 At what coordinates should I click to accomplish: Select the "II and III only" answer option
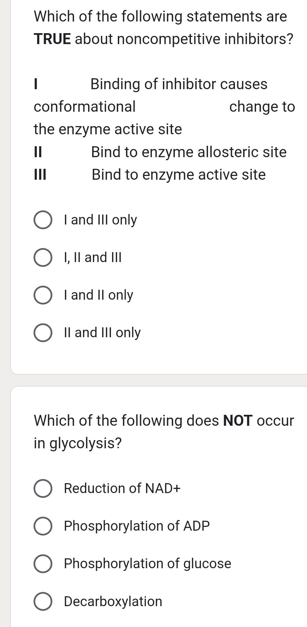[x=42, y=333]
